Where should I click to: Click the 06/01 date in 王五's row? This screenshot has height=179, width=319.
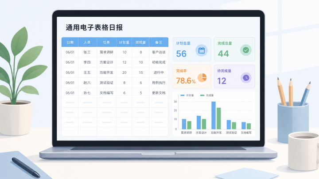[x=70, y=72]
